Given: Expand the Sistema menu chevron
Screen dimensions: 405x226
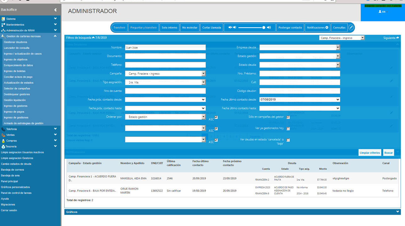Looking at the screenshot, I should [x=55, y=19].
